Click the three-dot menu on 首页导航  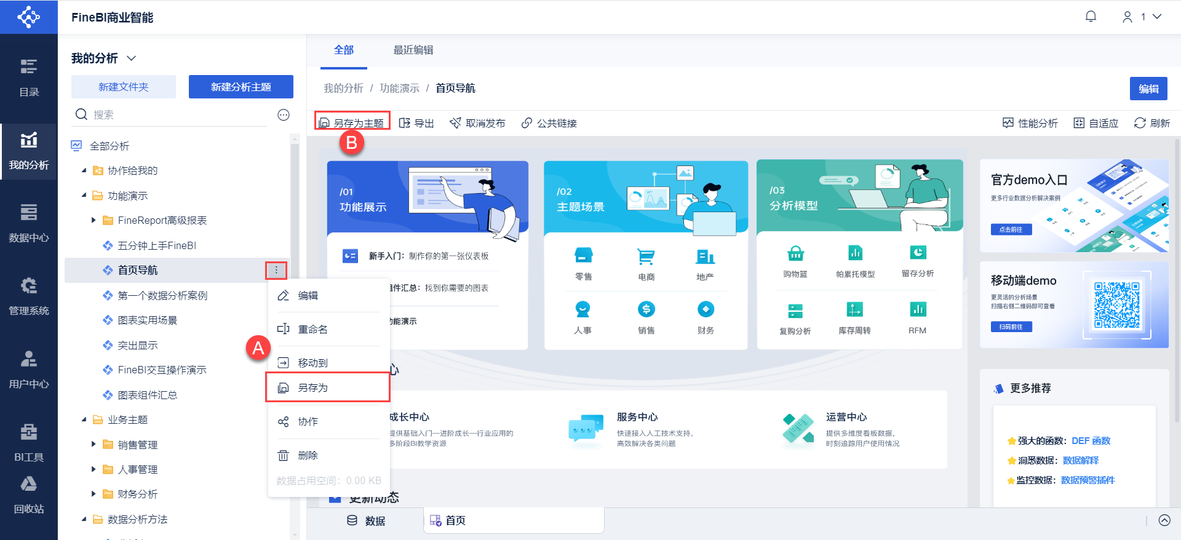pos(276,270)
